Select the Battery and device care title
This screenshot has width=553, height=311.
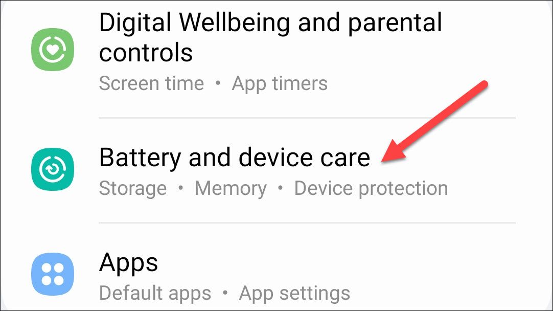point(235,158)
